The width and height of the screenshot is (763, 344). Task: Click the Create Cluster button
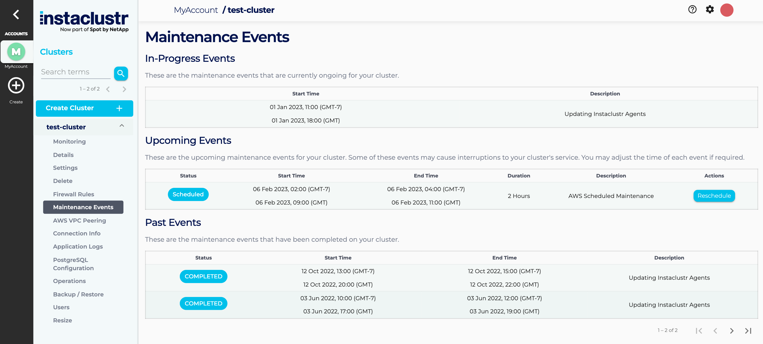(84, 108)
